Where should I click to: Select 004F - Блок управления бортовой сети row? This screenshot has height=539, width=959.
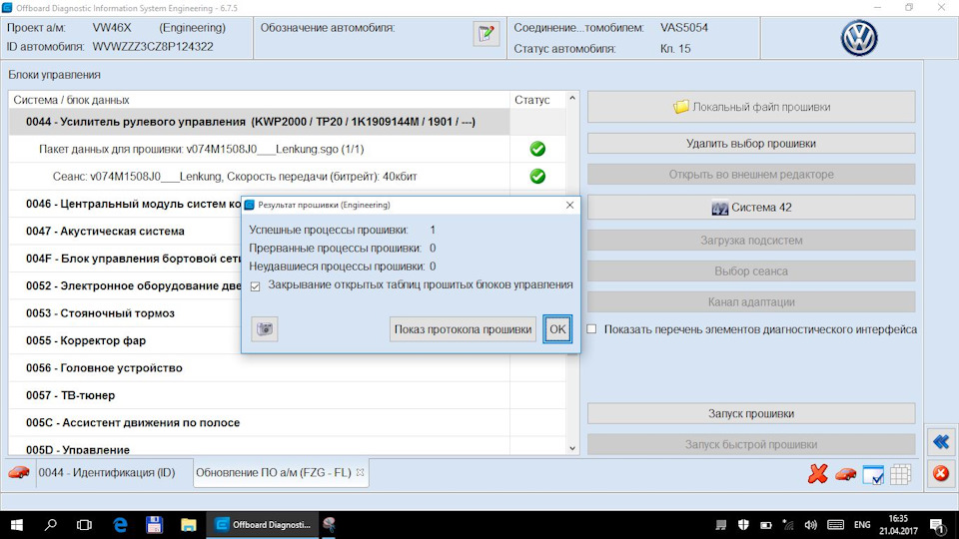pyautogui.click(x=125, y=259)
